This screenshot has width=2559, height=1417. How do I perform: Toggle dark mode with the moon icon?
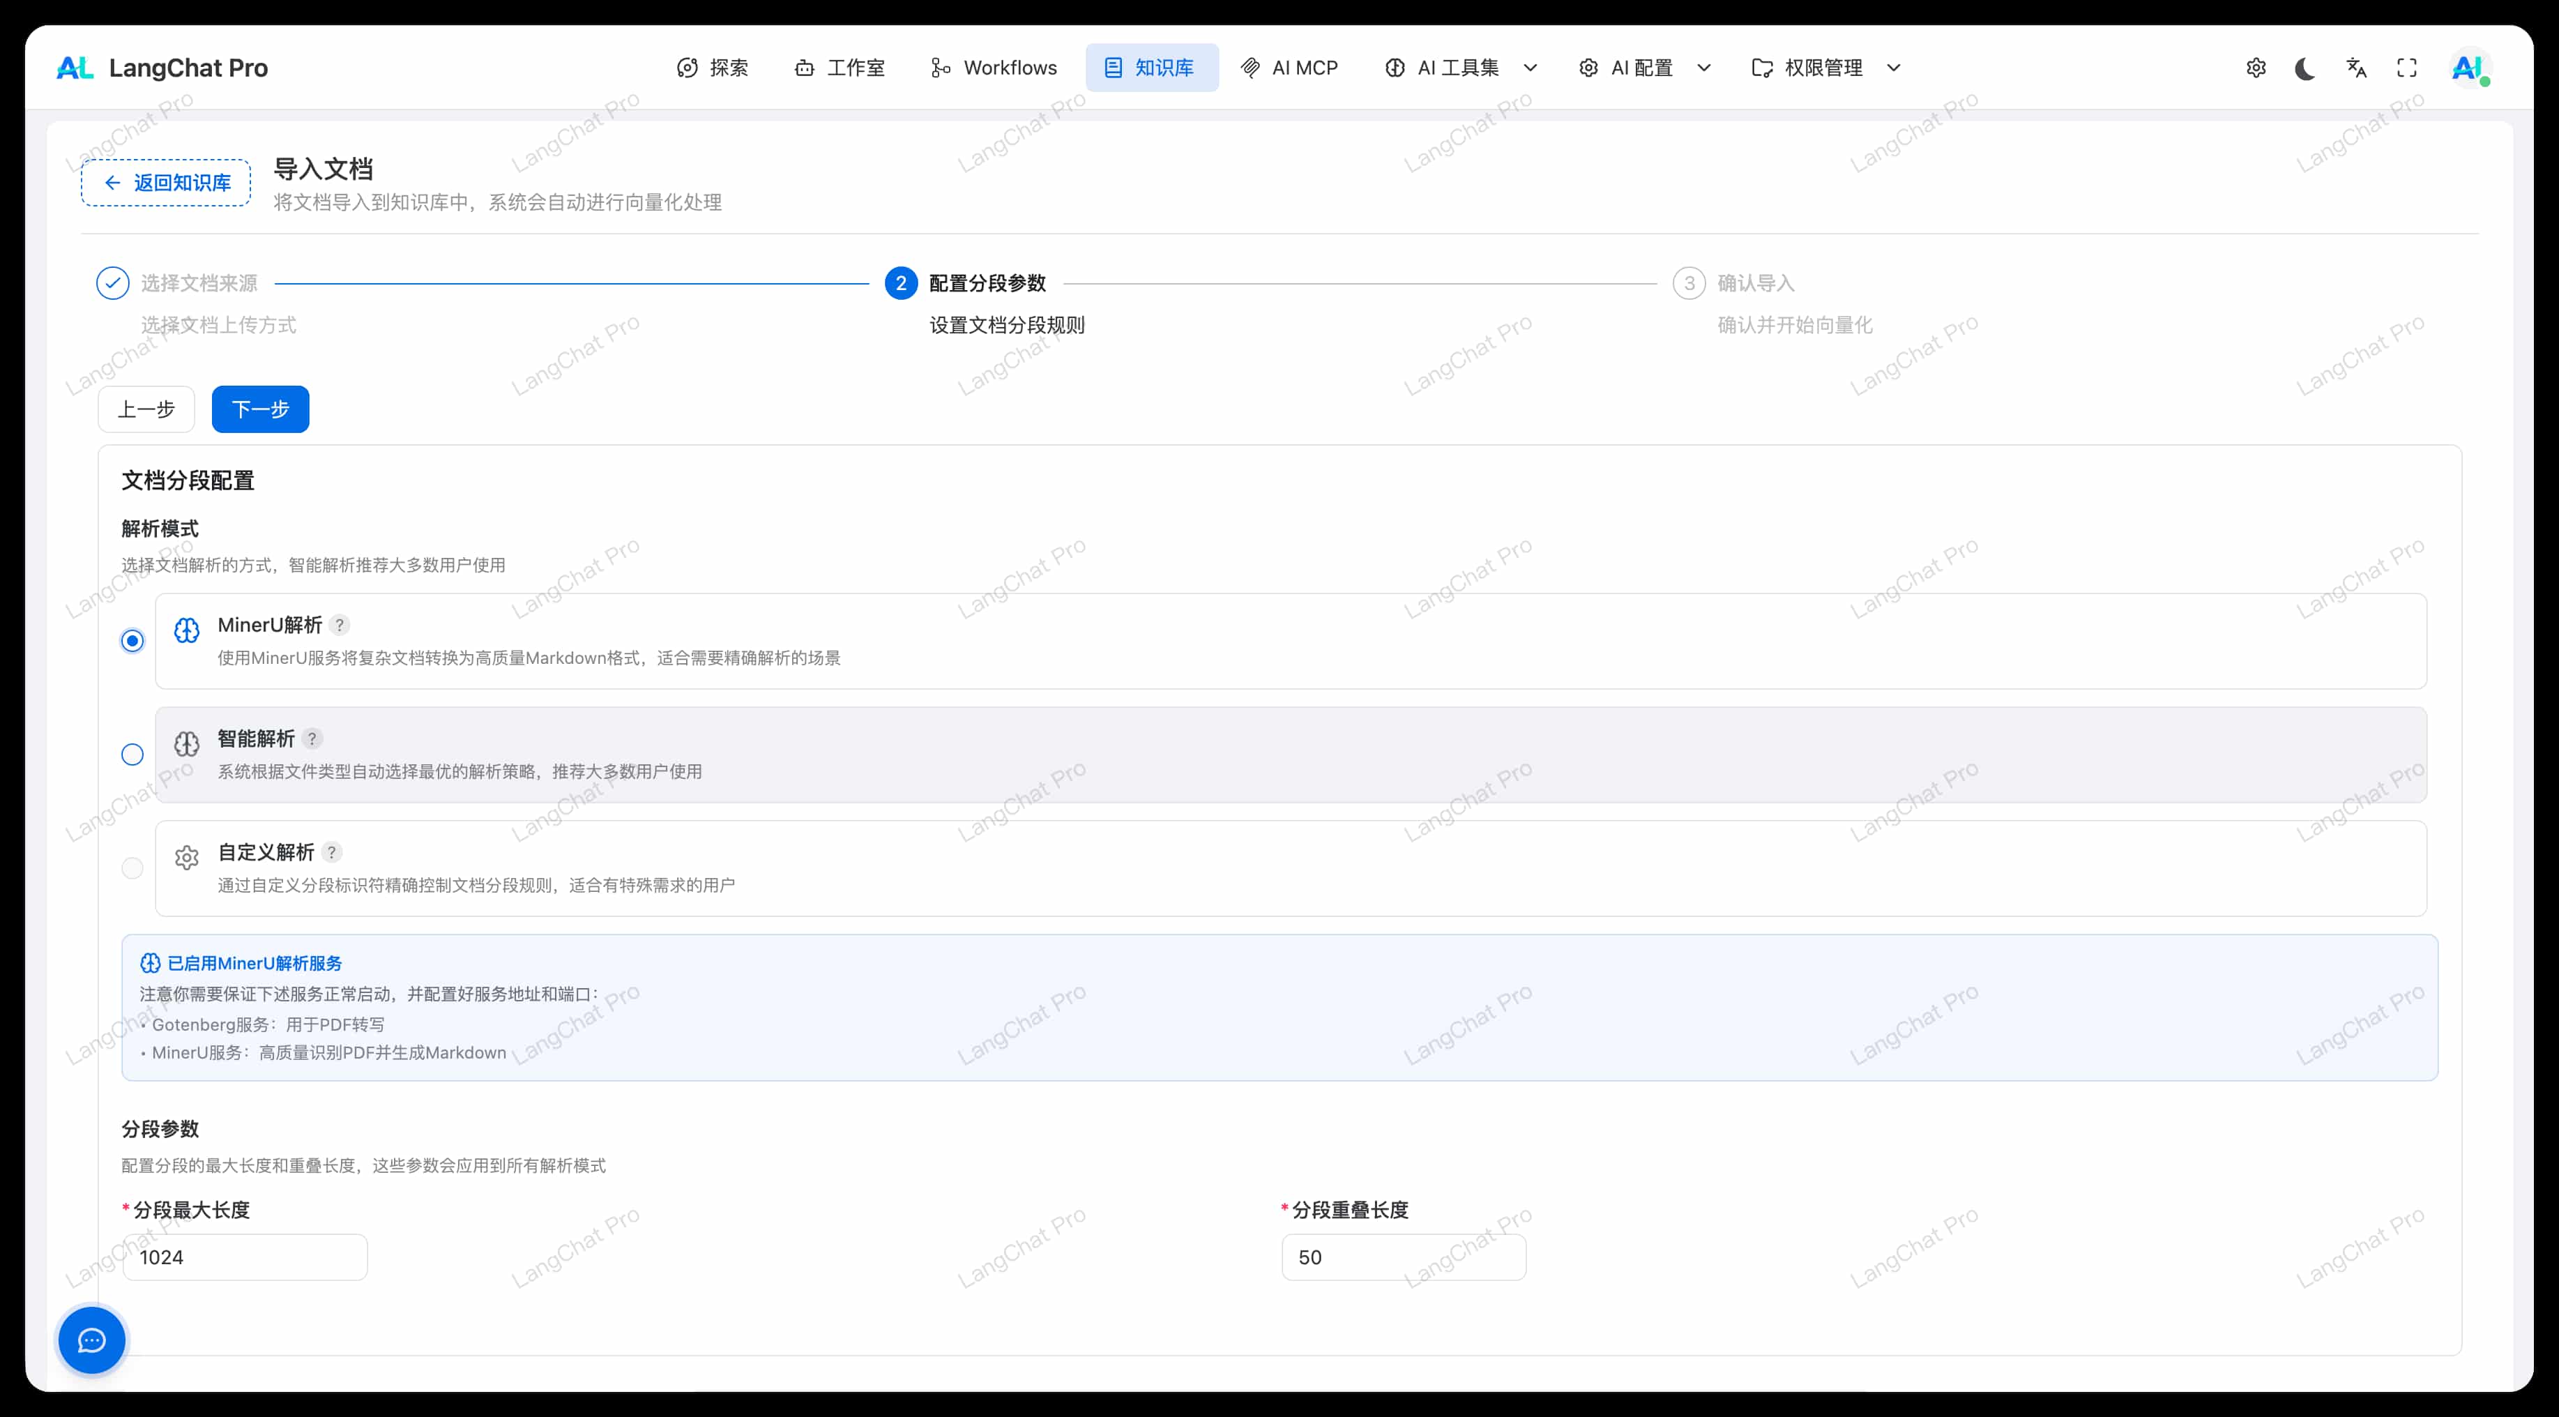click(2306, 68)
